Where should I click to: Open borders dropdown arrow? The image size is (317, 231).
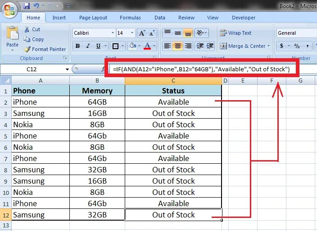(x=122, y=46)
